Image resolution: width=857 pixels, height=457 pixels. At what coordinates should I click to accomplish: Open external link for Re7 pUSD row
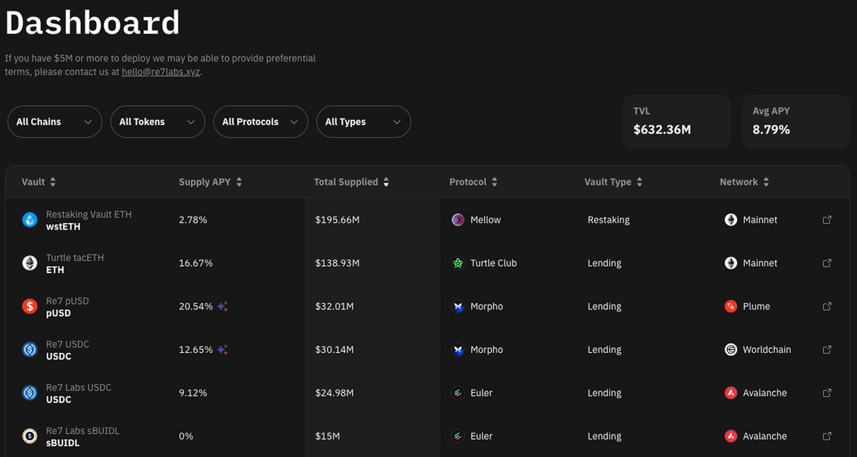pyautogui.click(x=827, y=307)
